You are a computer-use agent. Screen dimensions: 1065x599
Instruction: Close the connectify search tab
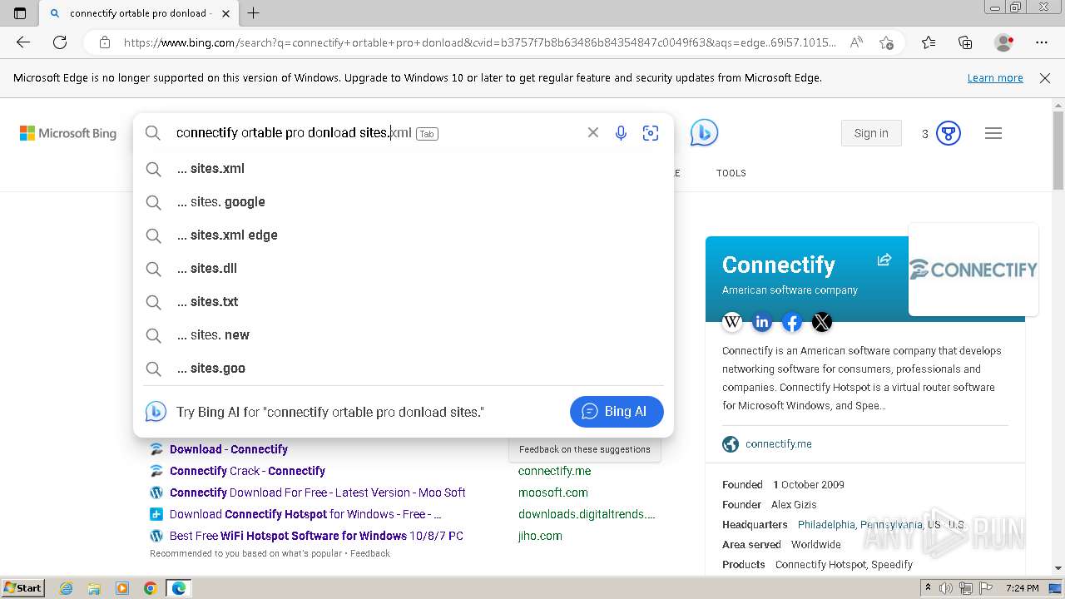[x=226, y=13]
